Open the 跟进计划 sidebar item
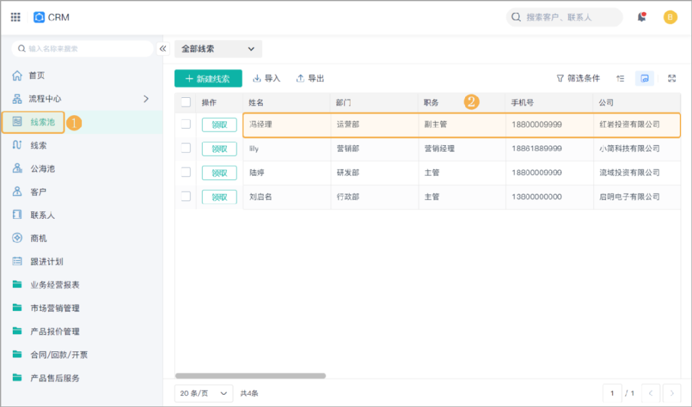 click(45, 261)
